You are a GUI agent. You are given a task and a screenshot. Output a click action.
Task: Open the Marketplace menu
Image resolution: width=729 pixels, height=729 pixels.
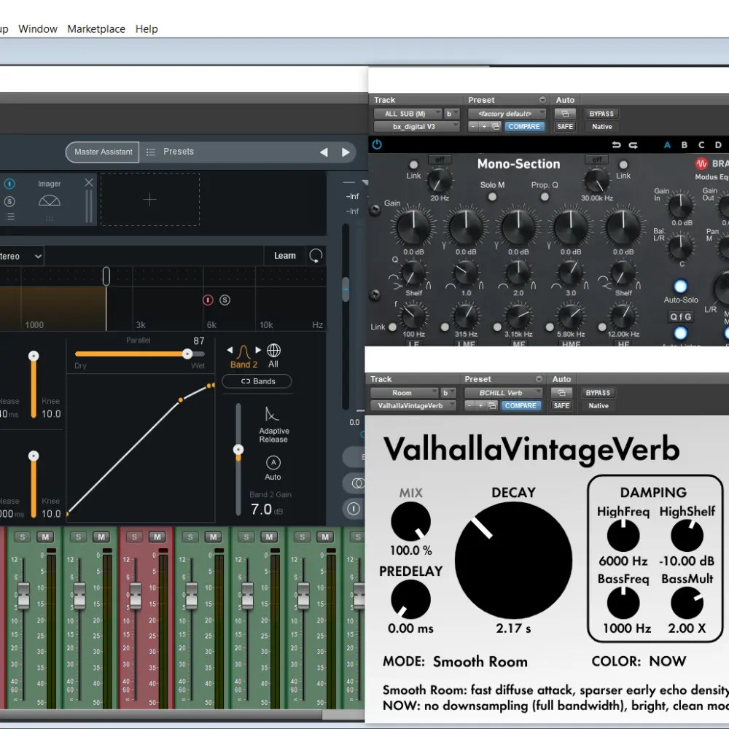(x=96, y=29)
